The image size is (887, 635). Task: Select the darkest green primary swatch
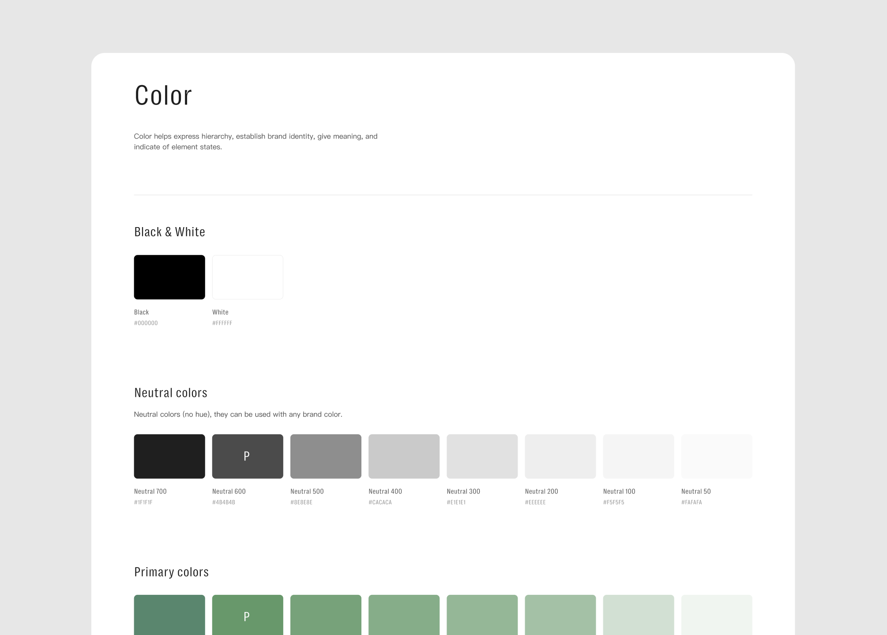click(169, 615)
